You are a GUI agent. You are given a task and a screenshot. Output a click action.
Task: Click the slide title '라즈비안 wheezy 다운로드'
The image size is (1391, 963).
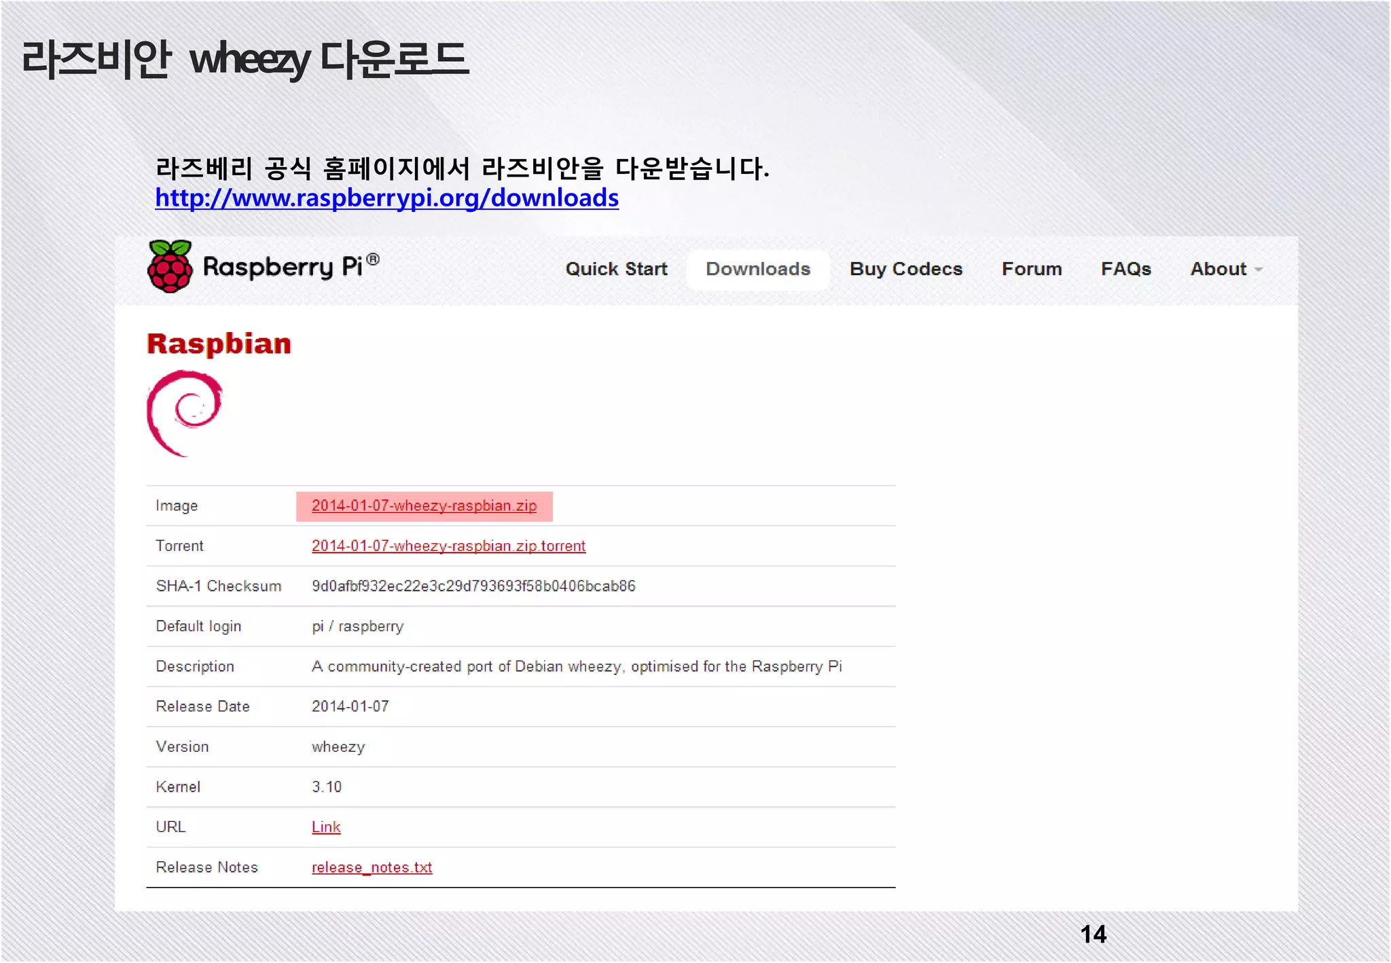[245, 59]
